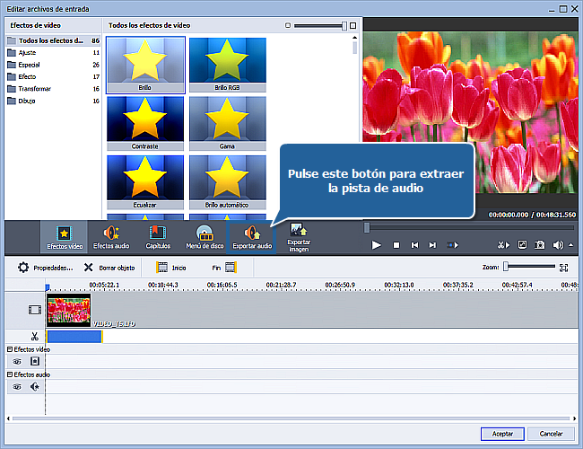The image size is (583, 449).
Task: Click the Exportar audio button
Action: coord(252,238)
